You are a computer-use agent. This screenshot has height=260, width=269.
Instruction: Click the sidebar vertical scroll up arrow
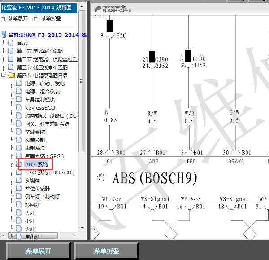tap(82, 7)
